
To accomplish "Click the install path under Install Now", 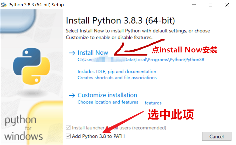I will (141, 60).
